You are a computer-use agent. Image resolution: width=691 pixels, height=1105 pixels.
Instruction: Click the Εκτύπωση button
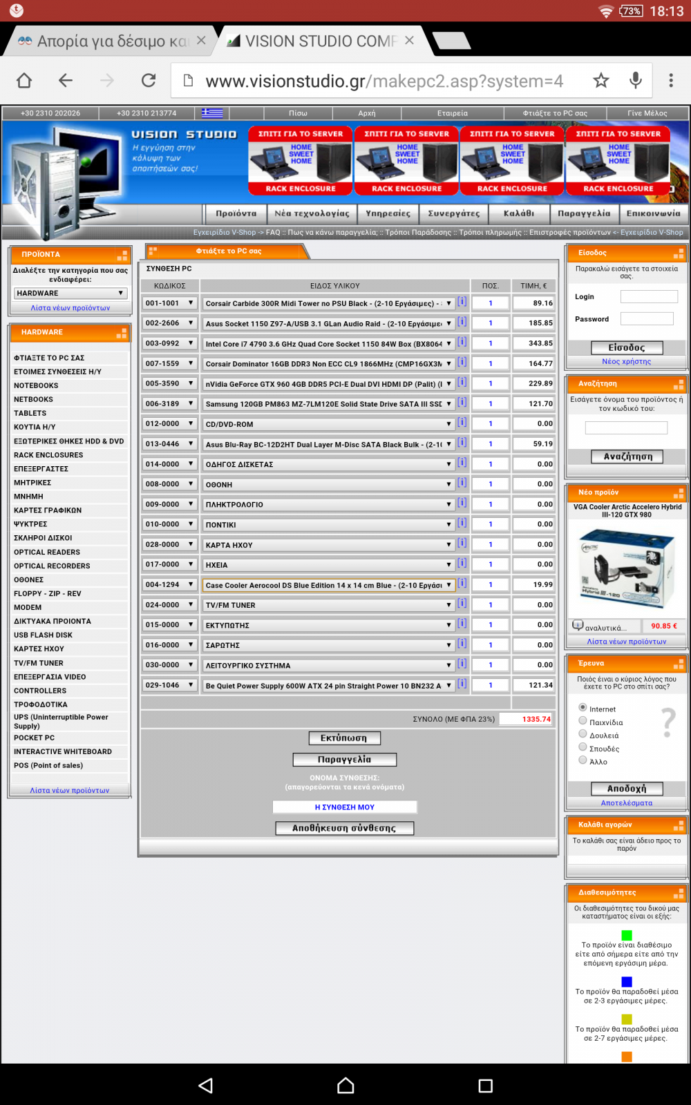(345, 738)
